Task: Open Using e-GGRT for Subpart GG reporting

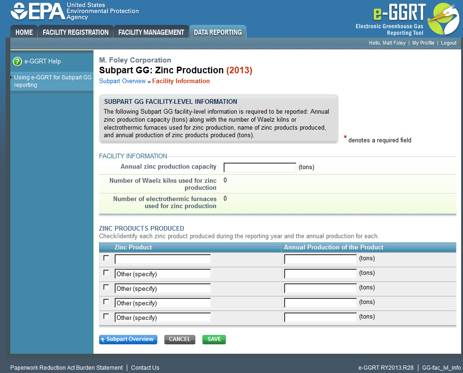Action: (53, 81)
